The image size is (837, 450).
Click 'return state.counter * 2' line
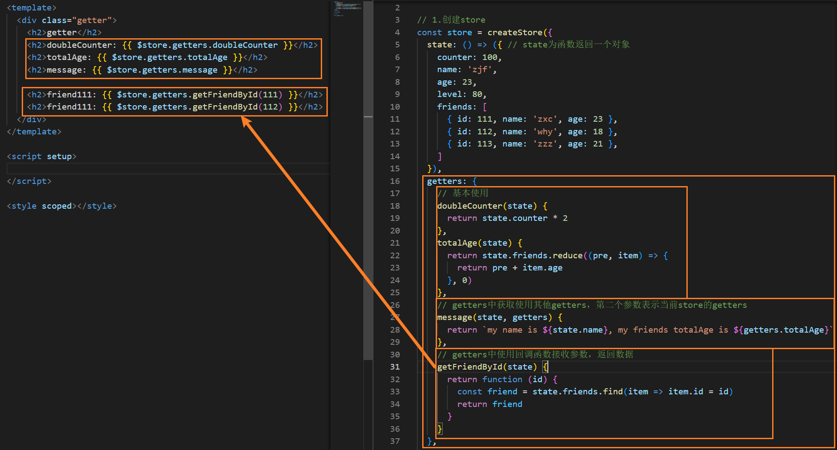click(x=507, y=218)
